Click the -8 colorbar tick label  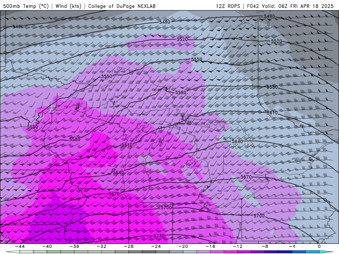[265, 246]
